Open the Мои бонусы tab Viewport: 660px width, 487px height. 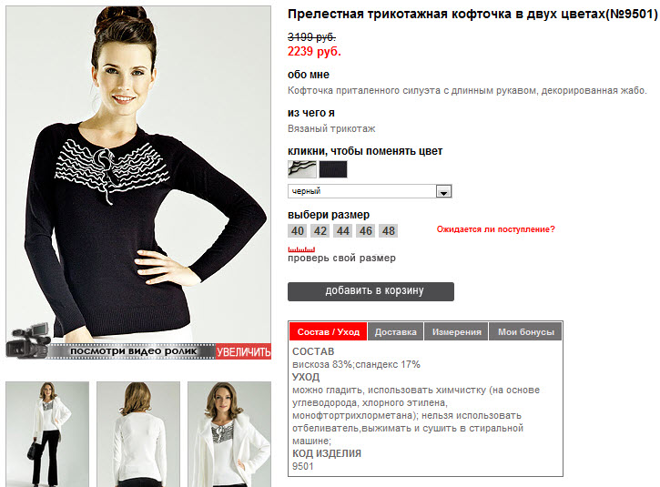click(x=526, y=331)
